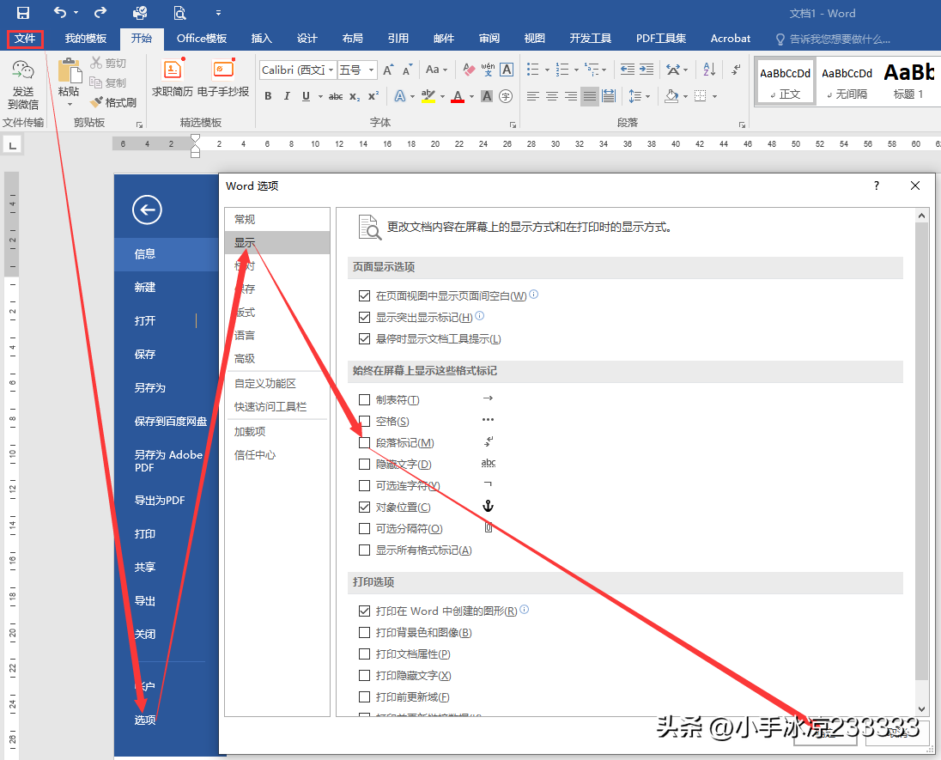
Task: Enable Spaces formatting mark checkbox
Action: (x=364, y=421)
